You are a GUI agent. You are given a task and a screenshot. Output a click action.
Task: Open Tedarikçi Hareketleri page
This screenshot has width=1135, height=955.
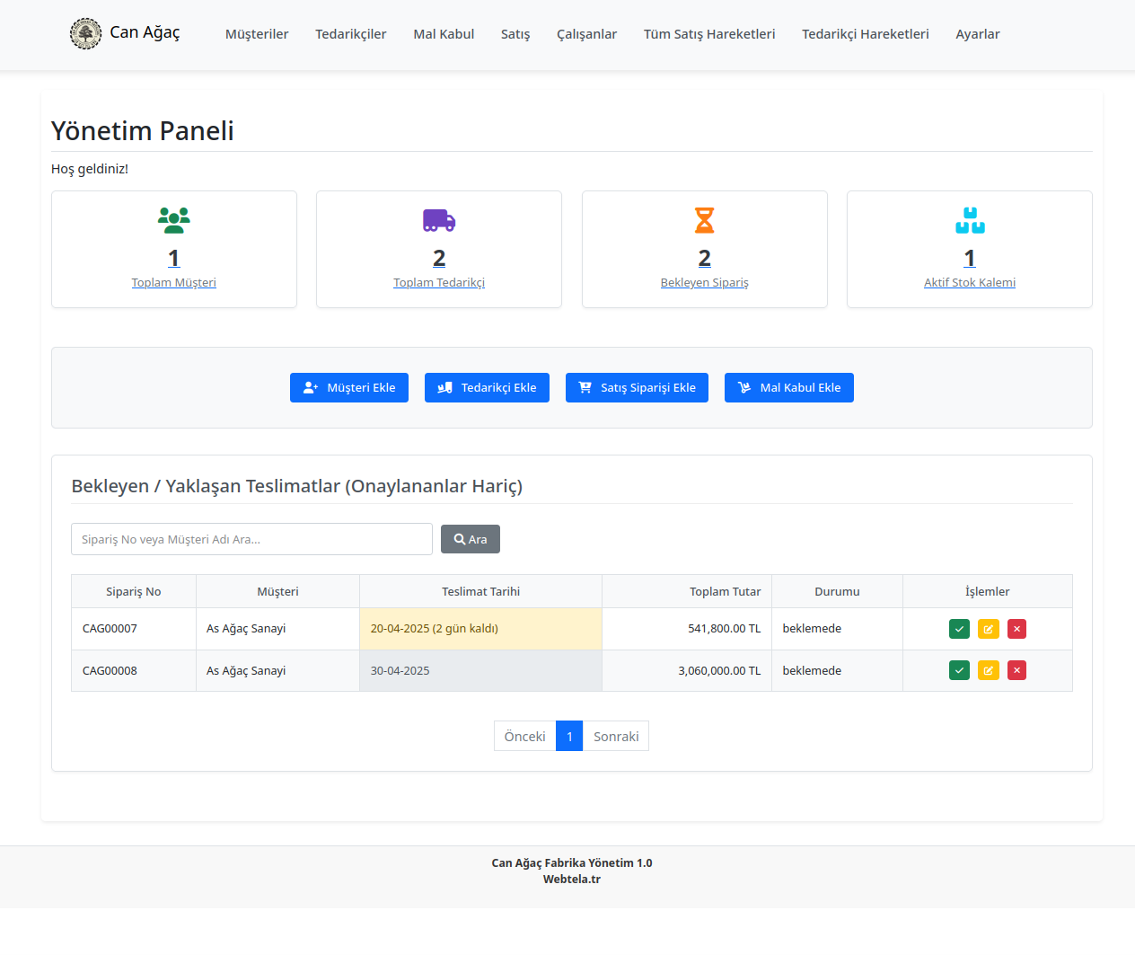pyautogui.click(x=866, y=34)
